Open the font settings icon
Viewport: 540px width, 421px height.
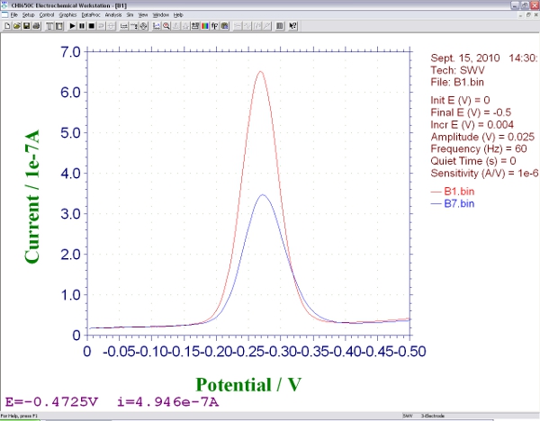pyautogui.click(x=215, y=26)
